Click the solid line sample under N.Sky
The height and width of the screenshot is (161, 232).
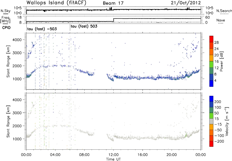6,14
